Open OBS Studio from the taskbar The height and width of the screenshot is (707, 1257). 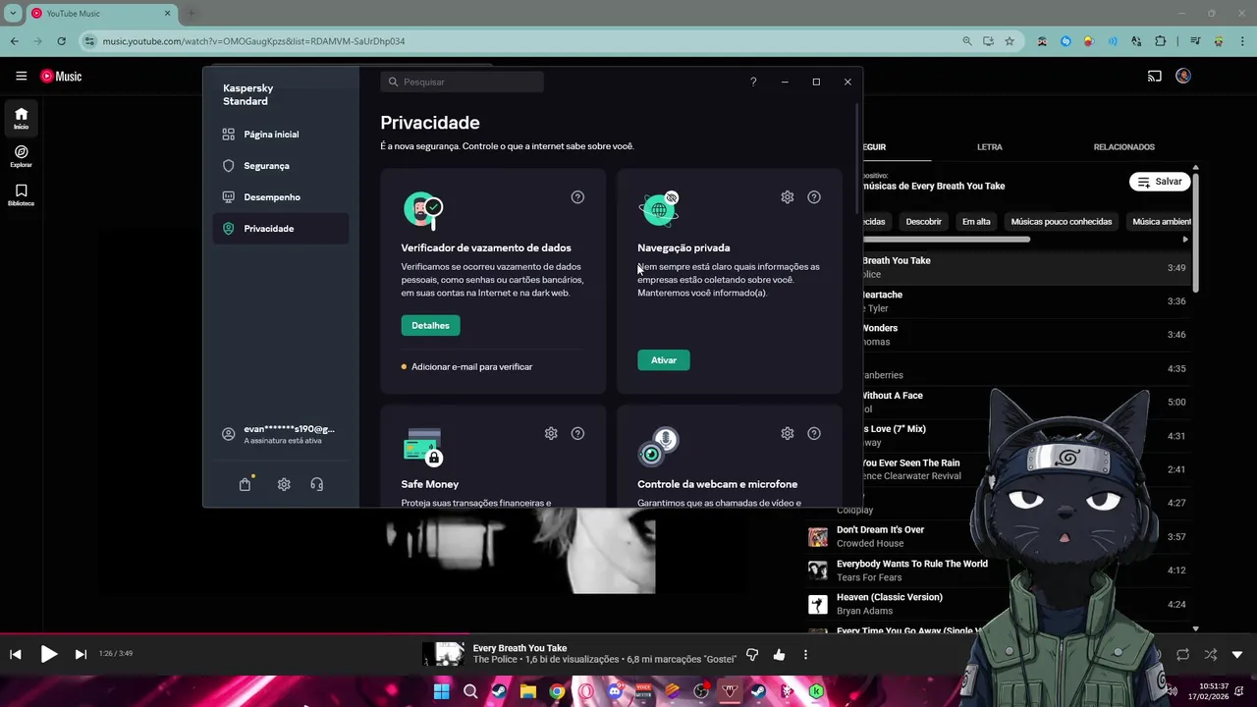click(x=700, y=691)
